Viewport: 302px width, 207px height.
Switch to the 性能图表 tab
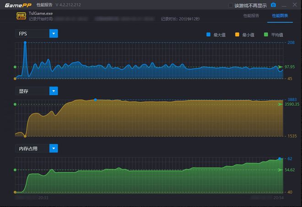pos(280,16)
